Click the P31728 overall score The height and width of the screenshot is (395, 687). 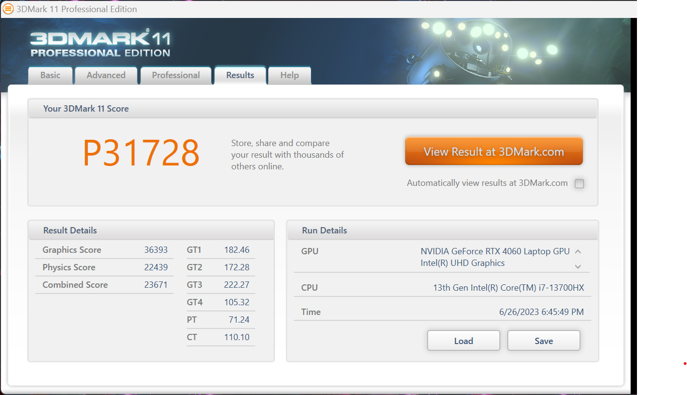141,153
